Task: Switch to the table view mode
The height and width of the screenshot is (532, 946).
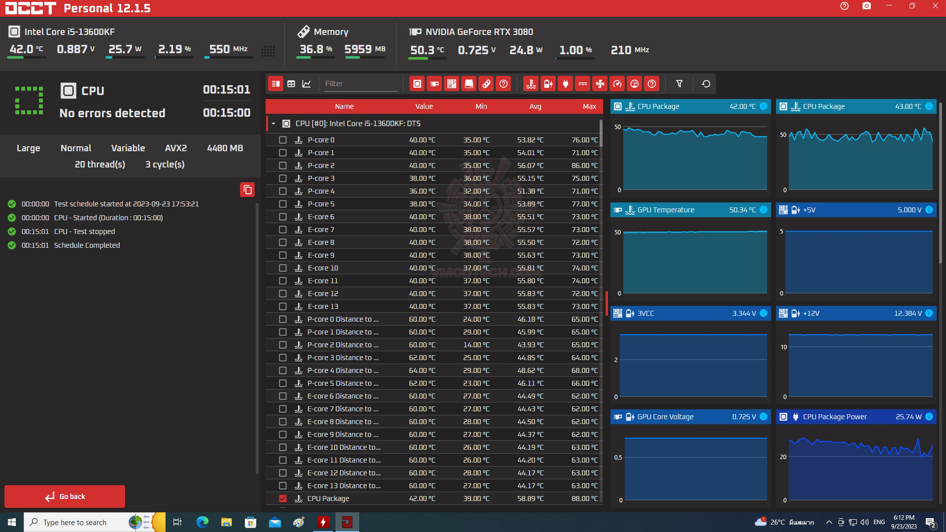Action: pyautogui.click(x=291, y=84)
